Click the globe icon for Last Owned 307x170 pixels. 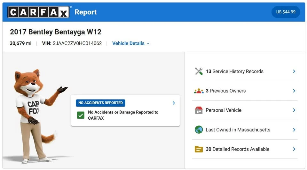click(199, 129)
